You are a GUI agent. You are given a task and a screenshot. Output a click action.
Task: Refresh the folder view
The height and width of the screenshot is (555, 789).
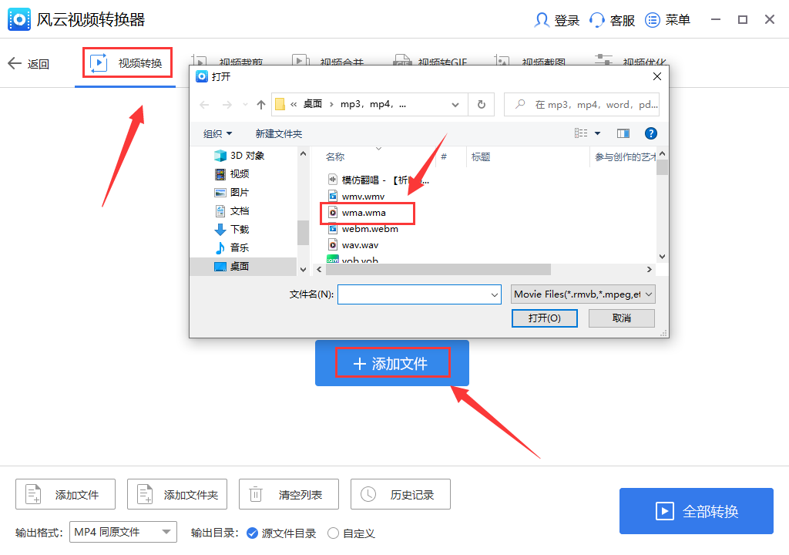coord(482,104)
